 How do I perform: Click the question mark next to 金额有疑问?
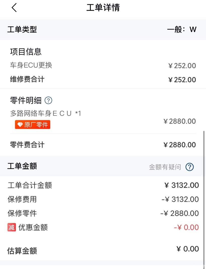click(190, 167)
